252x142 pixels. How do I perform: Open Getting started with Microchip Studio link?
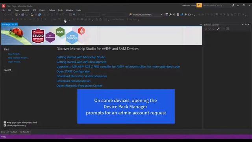point(81,57)
